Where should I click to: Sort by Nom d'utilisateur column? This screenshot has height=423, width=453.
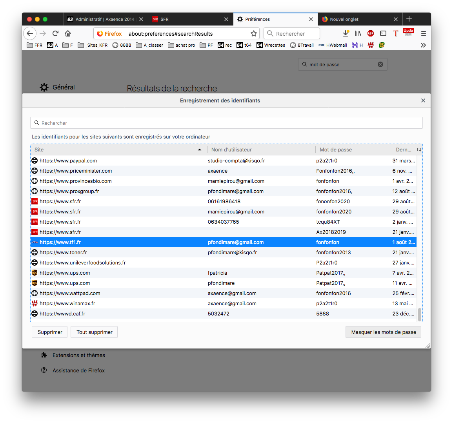point(261,150)
